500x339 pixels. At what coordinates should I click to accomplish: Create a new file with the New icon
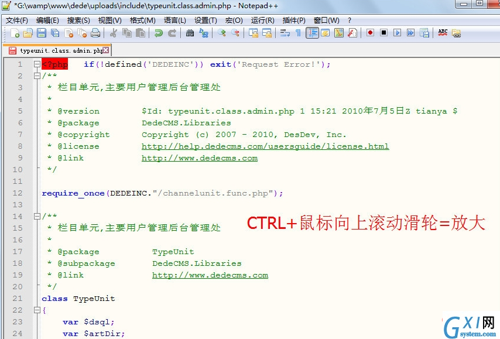15,33
